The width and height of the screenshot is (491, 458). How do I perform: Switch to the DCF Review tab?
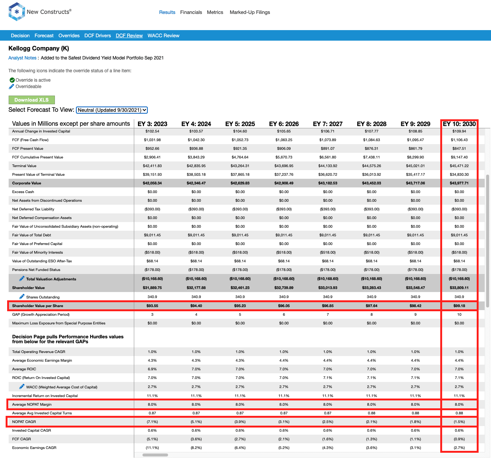point(129,36)
